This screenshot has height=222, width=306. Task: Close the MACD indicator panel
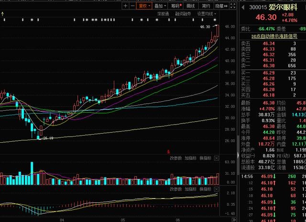217,189
